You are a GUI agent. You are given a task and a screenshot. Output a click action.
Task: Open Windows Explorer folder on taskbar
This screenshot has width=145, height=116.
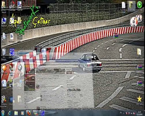point(16,113)
